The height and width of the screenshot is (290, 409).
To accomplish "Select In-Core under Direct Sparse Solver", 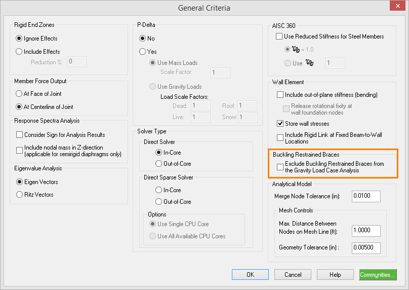I will tap(158, 190).
